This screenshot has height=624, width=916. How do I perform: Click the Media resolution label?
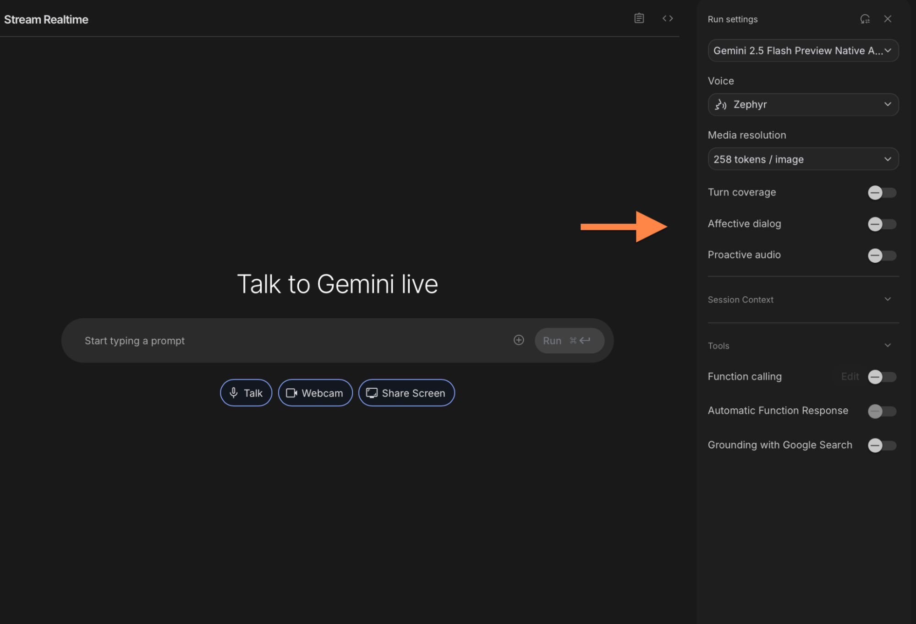click(x=747, y=135)
